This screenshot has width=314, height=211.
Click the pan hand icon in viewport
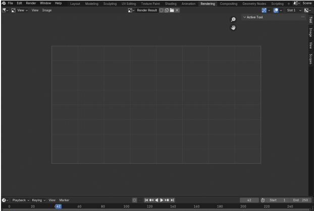pyautogui.click(x=233, y=28)
